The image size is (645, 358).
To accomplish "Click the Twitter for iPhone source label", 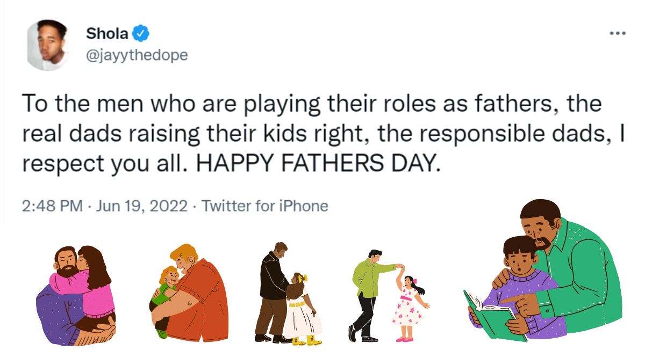I will pyautogui.click(x=264, y=206).
